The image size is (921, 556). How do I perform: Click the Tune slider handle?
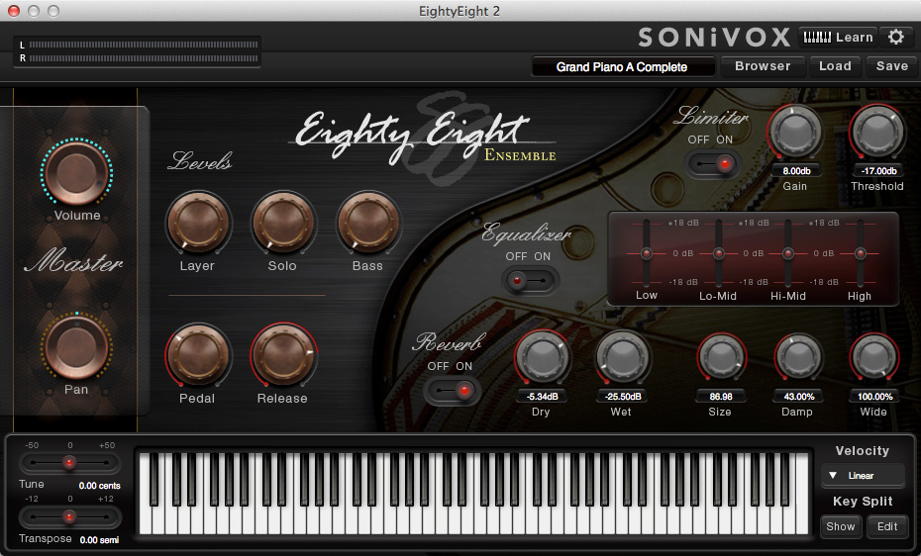point(69,463)
